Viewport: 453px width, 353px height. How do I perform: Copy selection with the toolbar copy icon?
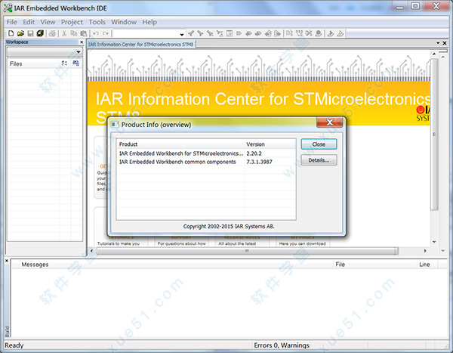click(74, 33)
